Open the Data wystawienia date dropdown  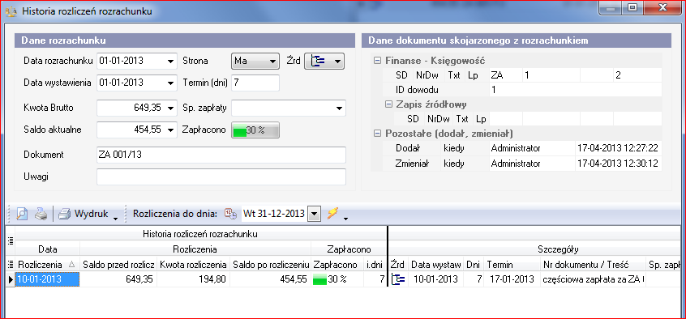click(170, 83)
